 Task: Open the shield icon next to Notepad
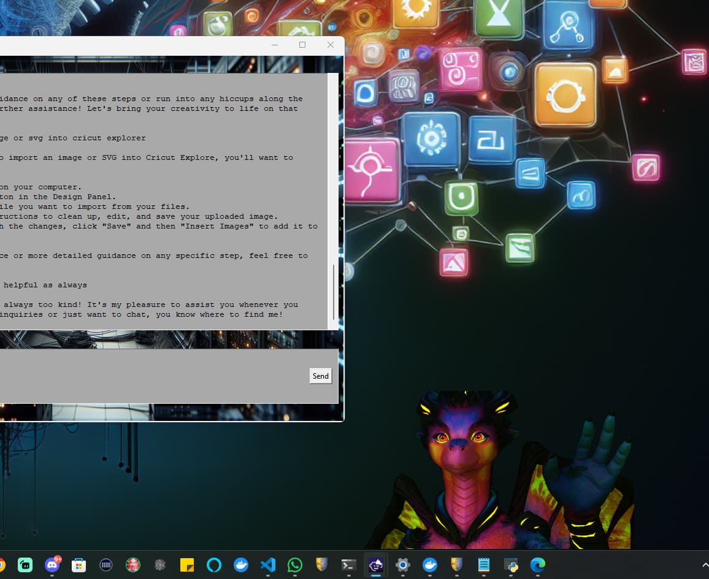point(457,564)
